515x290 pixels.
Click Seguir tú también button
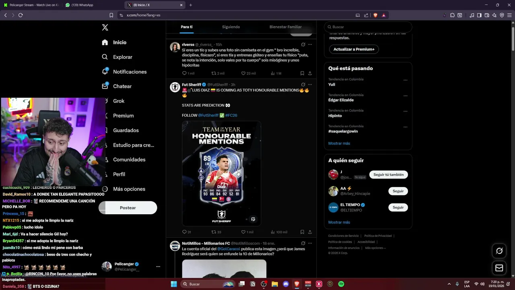[x=389, y=175]
